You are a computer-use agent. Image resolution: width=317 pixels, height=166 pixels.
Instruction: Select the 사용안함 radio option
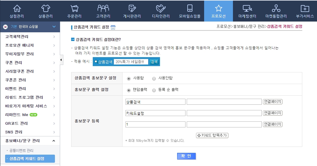154,78
